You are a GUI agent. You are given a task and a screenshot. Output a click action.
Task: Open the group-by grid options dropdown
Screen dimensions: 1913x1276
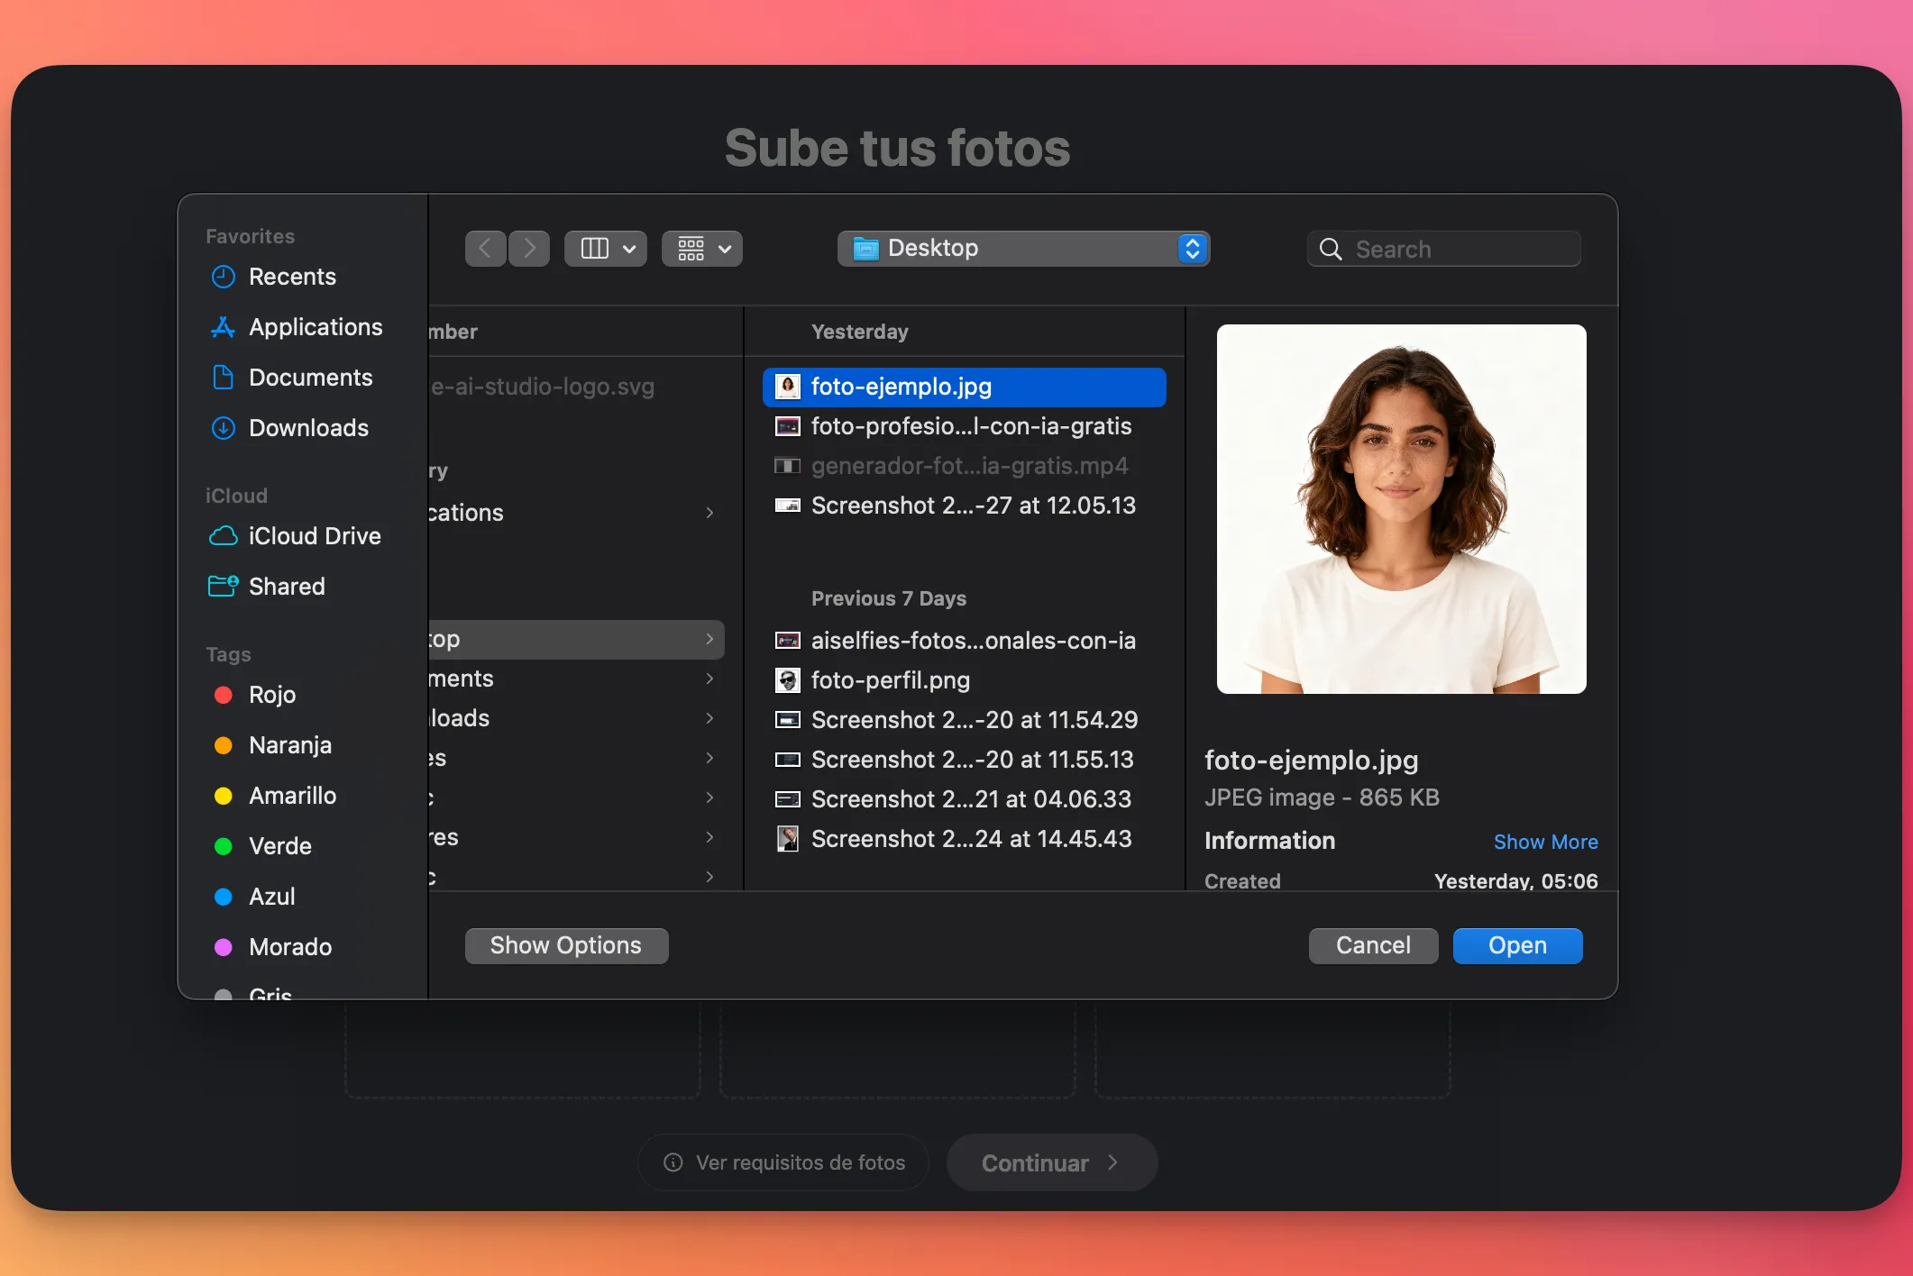point(702,248)
